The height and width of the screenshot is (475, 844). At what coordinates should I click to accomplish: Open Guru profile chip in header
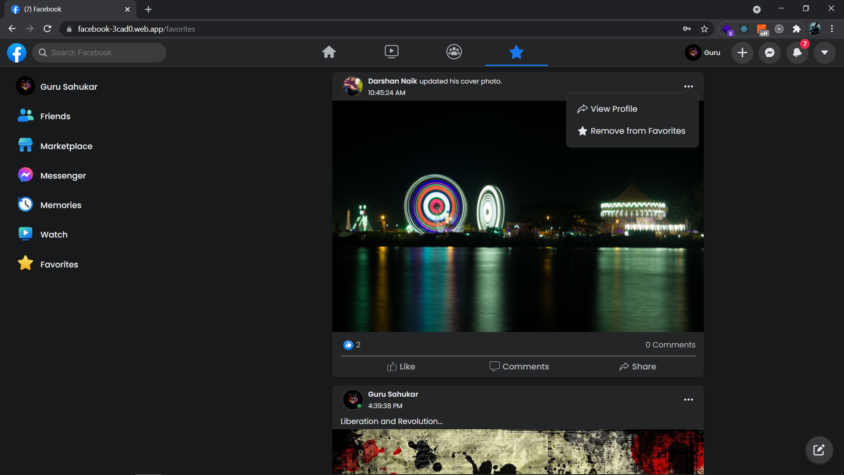click(703, 53)
